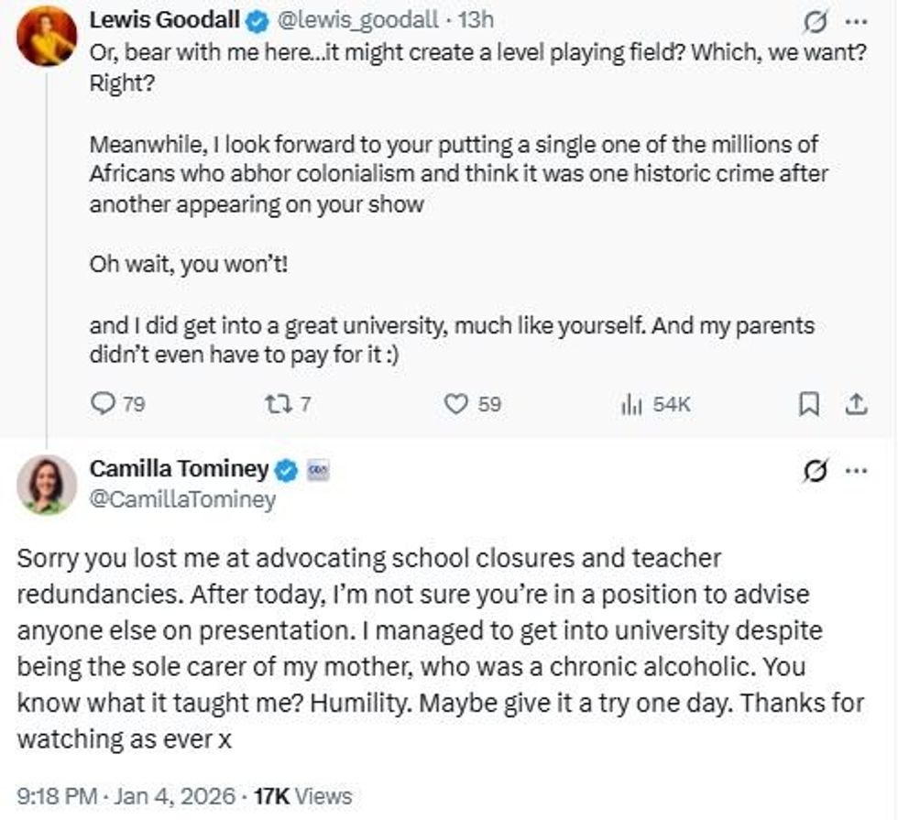Open the @CamillaTominey handle link
The height and width of the screenshot is (820, 898).
point(181,500)
